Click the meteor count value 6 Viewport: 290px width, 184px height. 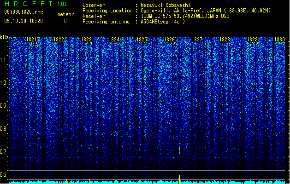(x=65, y=21)
